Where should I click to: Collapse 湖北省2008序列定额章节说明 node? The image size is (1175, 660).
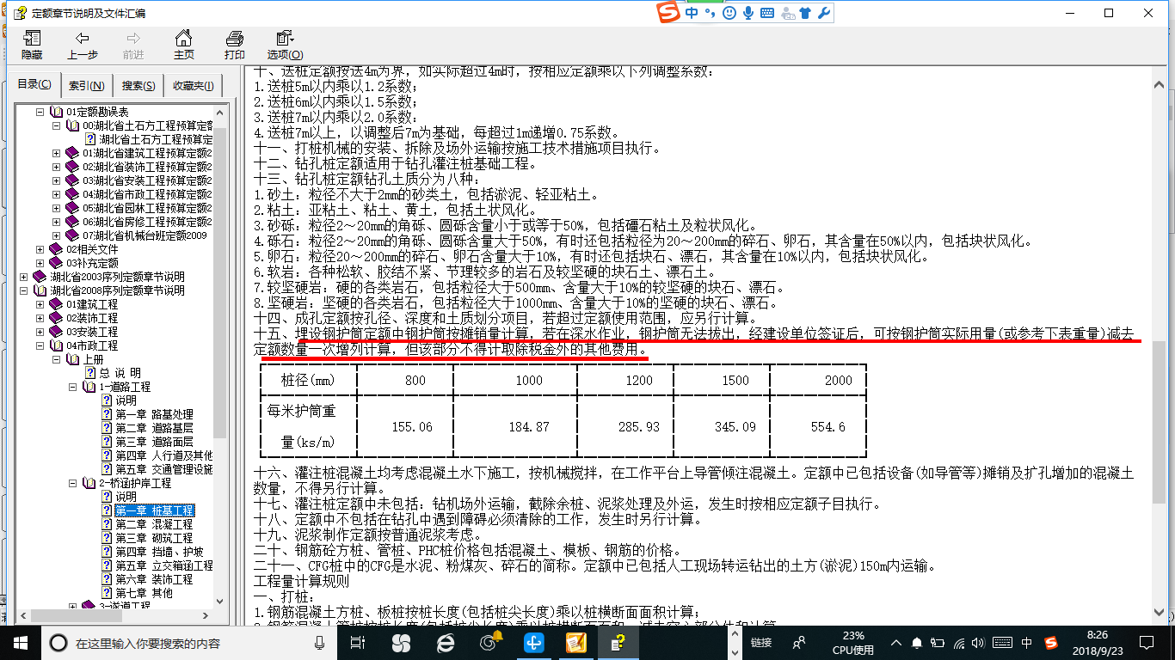tap(23, 290)
